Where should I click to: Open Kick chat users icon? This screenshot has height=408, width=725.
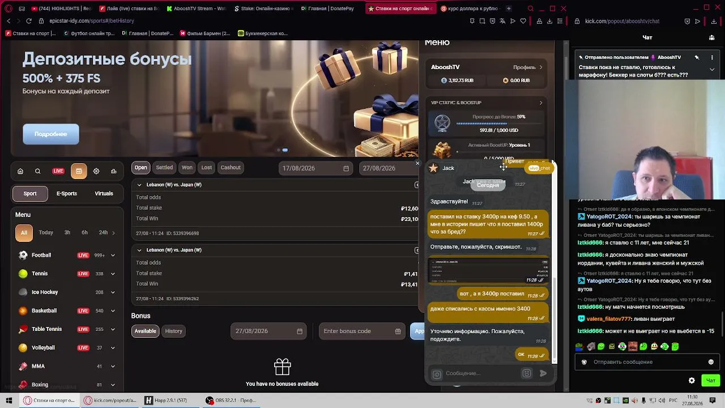[x=712, y=37]
